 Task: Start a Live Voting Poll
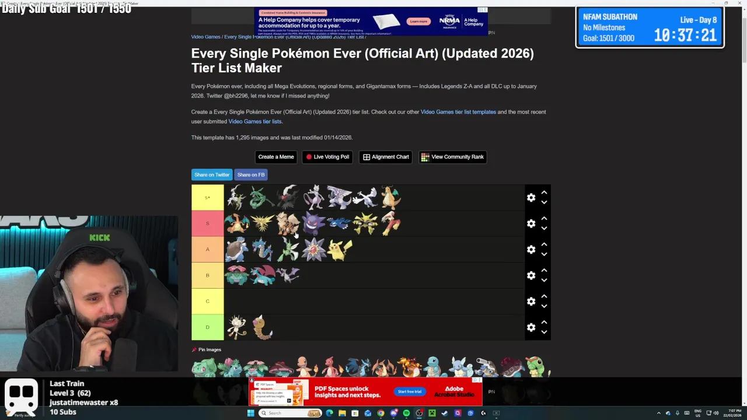pos(327,157)
